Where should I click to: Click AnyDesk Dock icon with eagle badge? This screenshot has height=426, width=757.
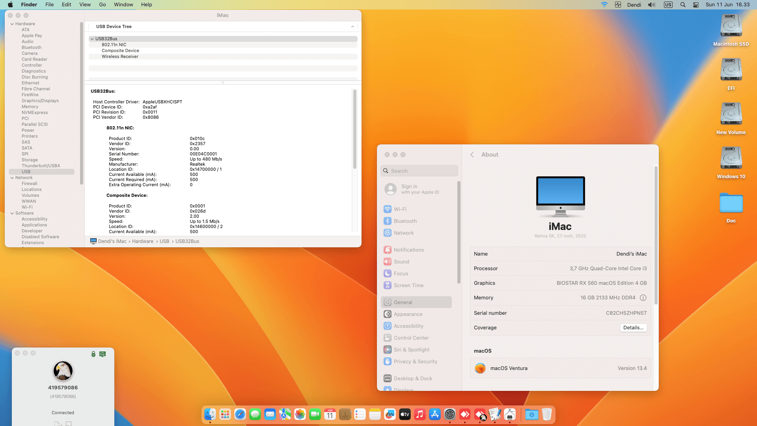pyautogui.click(x=480, y=415)
